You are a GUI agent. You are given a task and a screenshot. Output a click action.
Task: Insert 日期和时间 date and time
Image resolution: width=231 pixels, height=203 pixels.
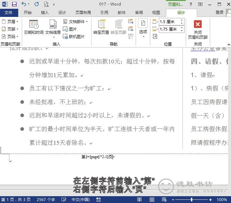coord(34,27)
